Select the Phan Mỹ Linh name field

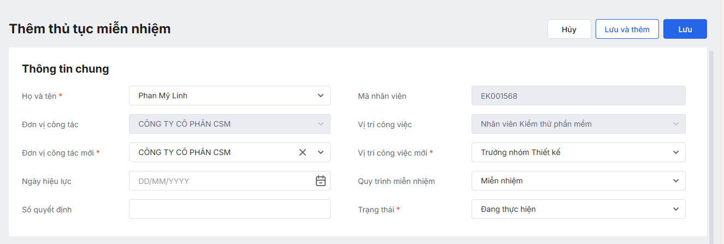coord(219,96)
